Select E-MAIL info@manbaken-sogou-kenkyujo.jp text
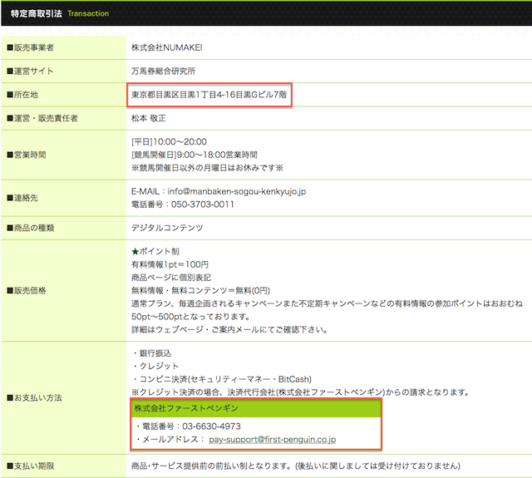The height and width of the screenshot is (478, 532). click(x=219, y=191)
